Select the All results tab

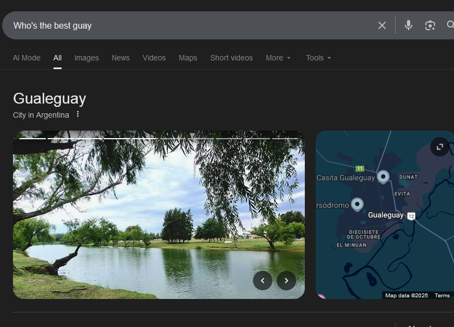tap(57, 58)
